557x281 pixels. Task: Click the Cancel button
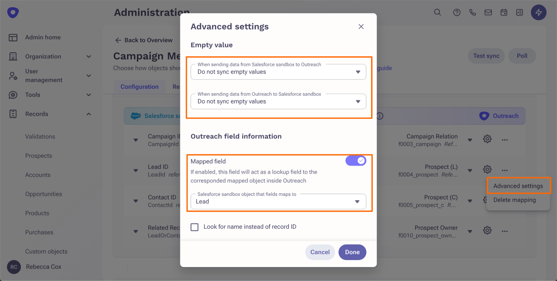[320, 252]
